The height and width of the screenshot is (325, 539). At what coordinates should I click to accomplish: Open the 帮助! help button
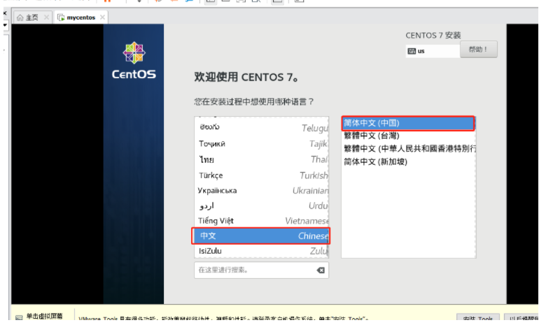[x=479, y=50]
